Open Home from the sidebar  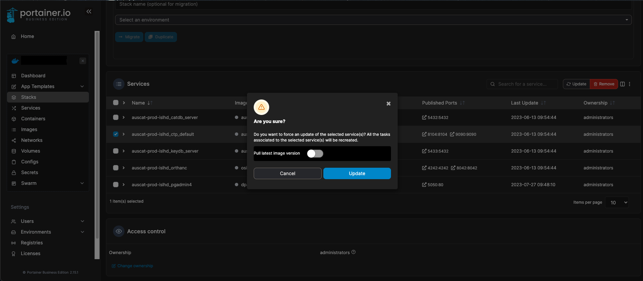[27, 36]
